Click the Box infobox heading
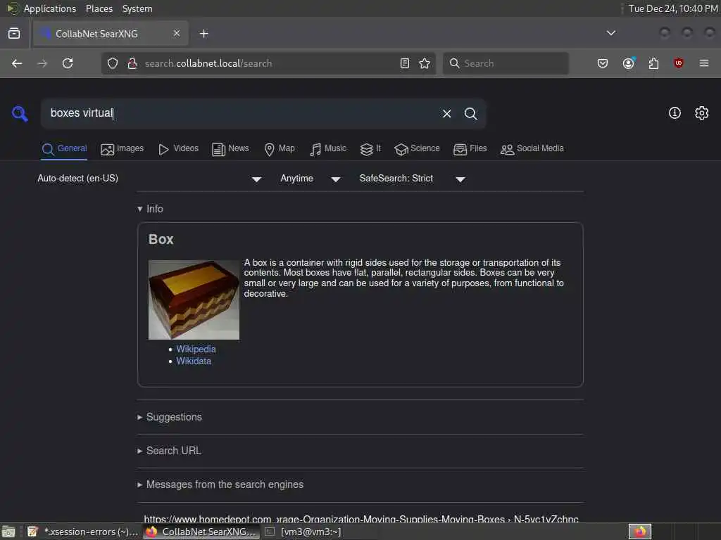The image size is (721, 540). coord(161,240)
